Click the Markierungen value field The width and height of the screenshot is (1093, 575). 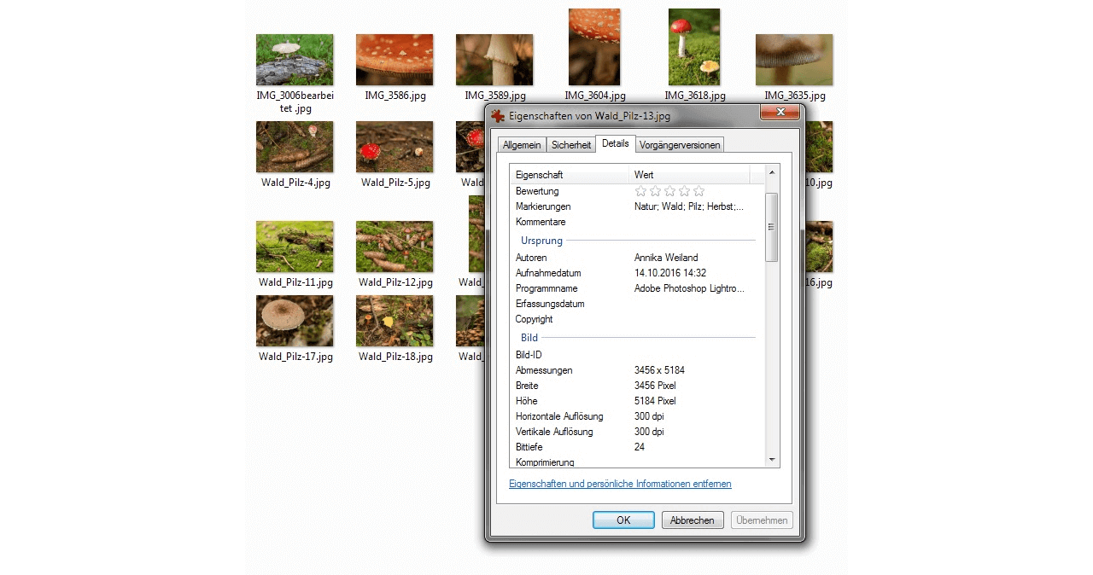pyautogui.click(x=688, y=206)
